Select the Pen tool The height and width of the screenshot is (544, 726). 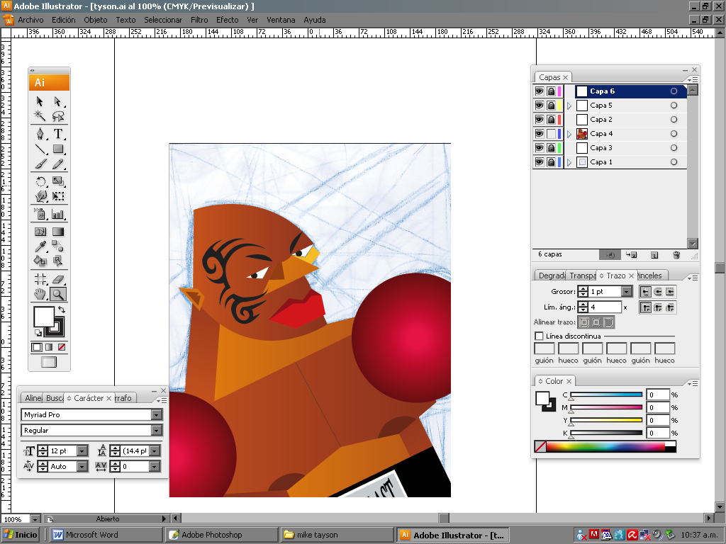tap(40, 134)
